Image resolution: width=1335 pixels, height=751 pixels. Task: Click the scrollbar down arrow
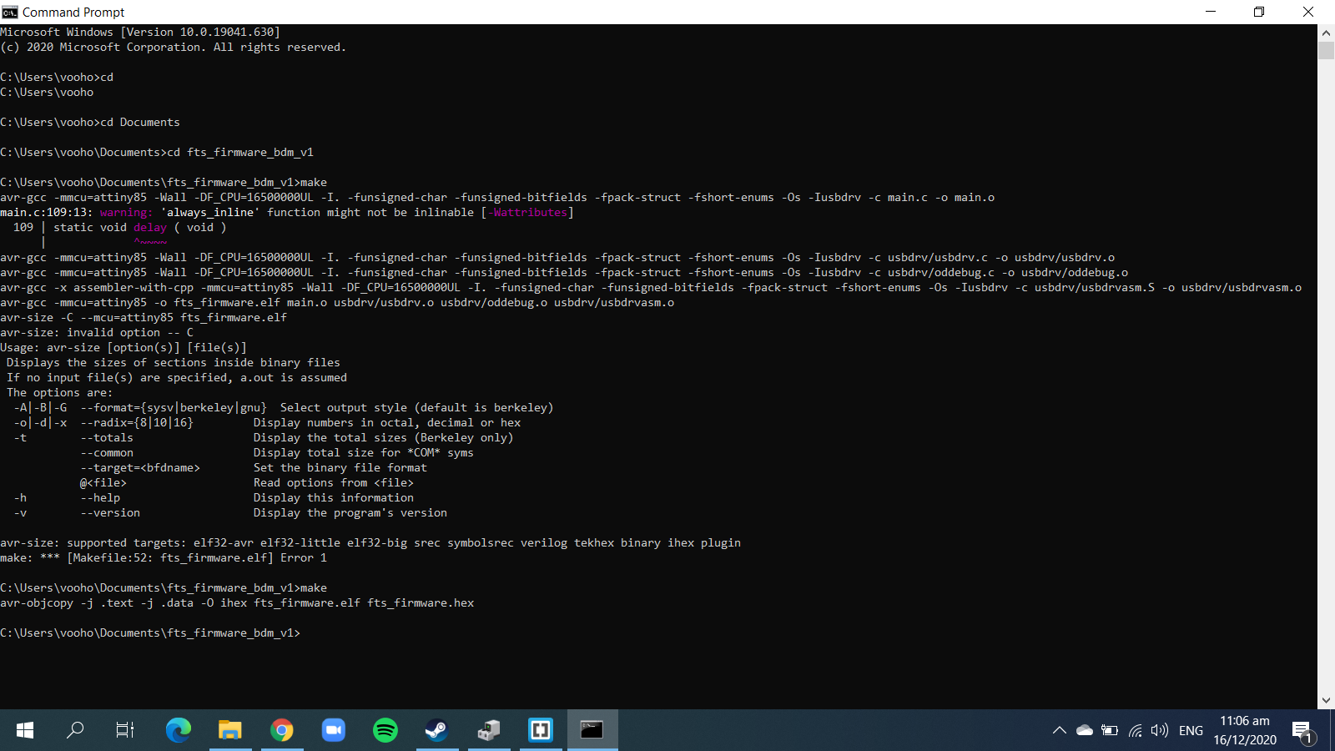pyautogui.click(x=1327, y=701)
